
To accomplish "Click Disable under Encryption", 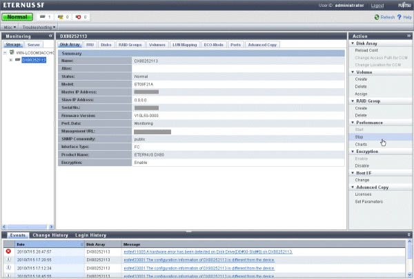I will (362, 165).
